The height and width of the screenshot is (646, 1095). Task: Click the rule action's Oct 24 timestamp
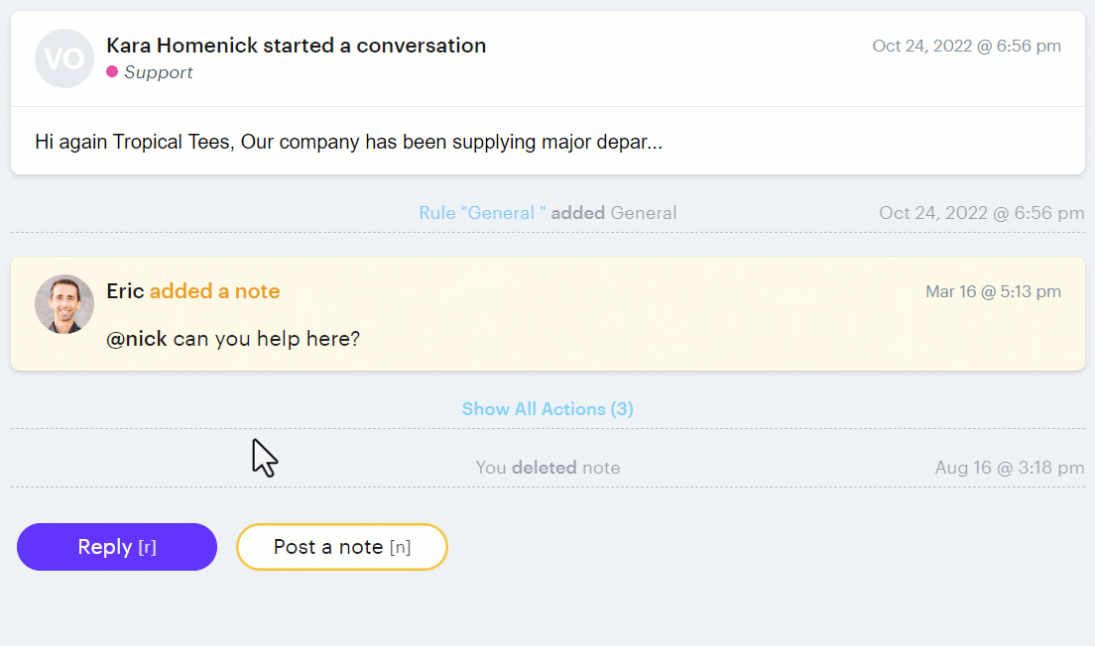click(981, 213)
